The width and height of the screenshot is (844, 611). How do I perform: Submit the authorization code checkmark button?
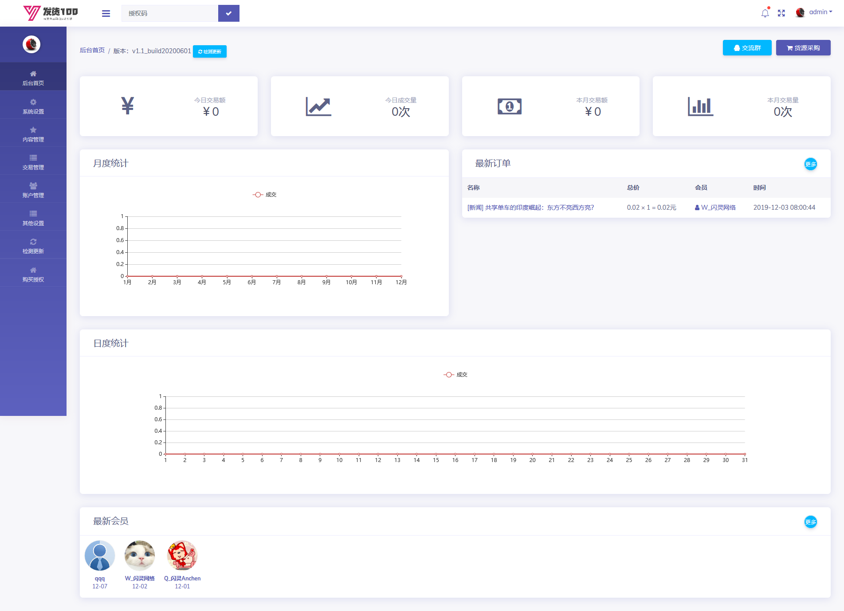[229, 13]
